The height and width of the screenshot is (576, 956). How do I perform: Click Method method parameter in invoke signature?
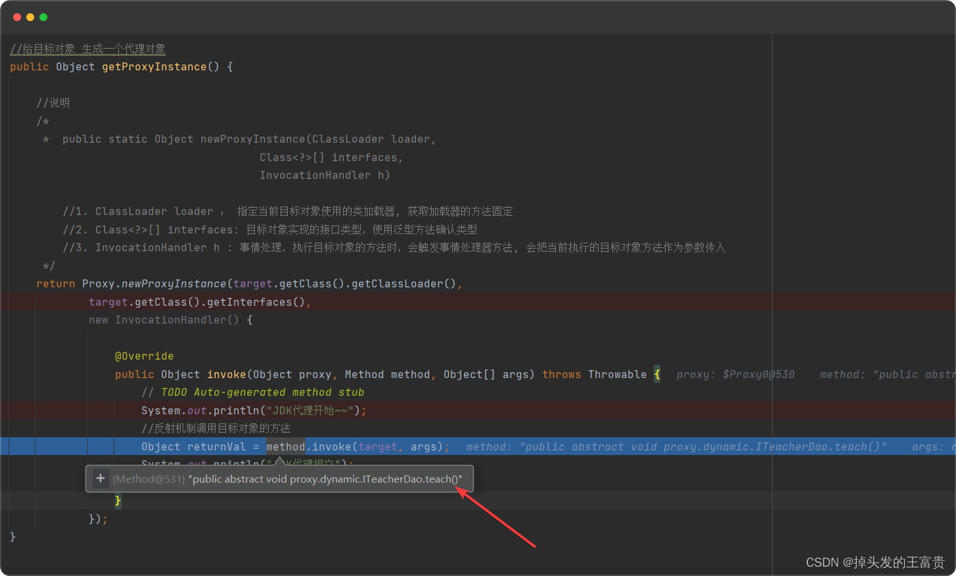tap(388, 374)
